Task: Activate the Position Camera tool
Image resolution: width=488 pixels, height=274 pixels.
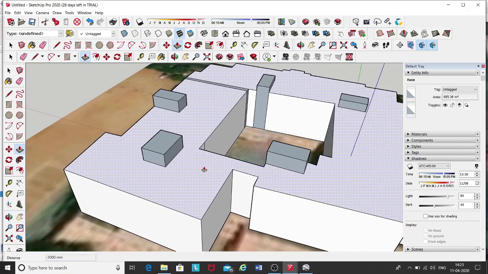Action: point(364,45)
